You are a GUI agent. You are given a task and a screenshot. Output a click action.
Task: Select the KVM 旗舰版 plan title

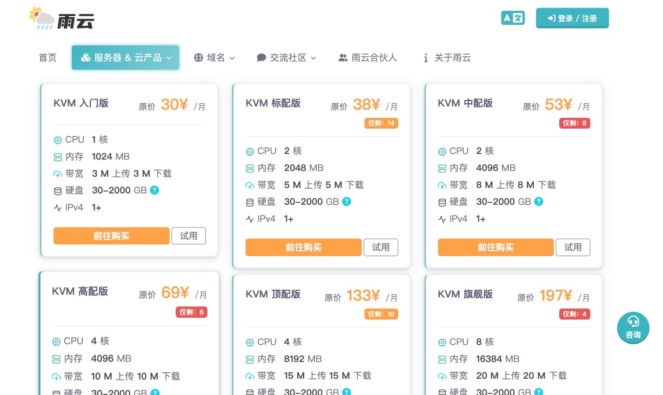465,294
